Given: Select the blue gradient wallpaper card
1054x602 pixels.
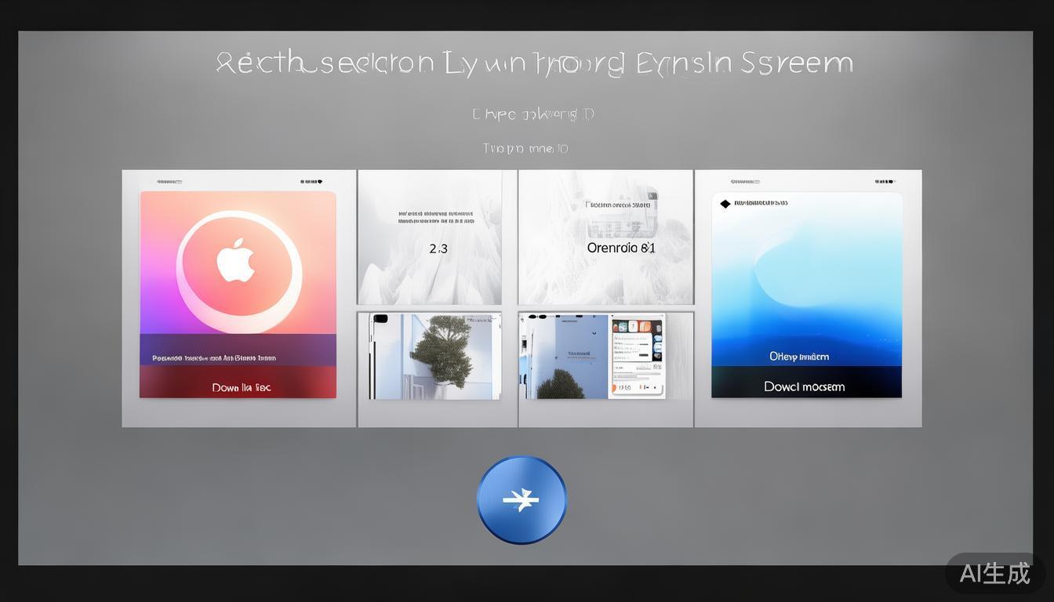Looking at the screenshot, I should (806, 274).
